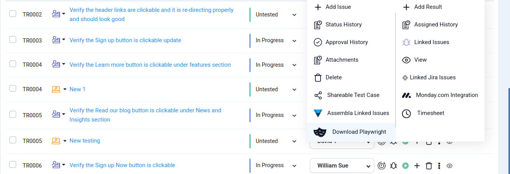Run the TR0006 test with green play icon

[405, 166]
